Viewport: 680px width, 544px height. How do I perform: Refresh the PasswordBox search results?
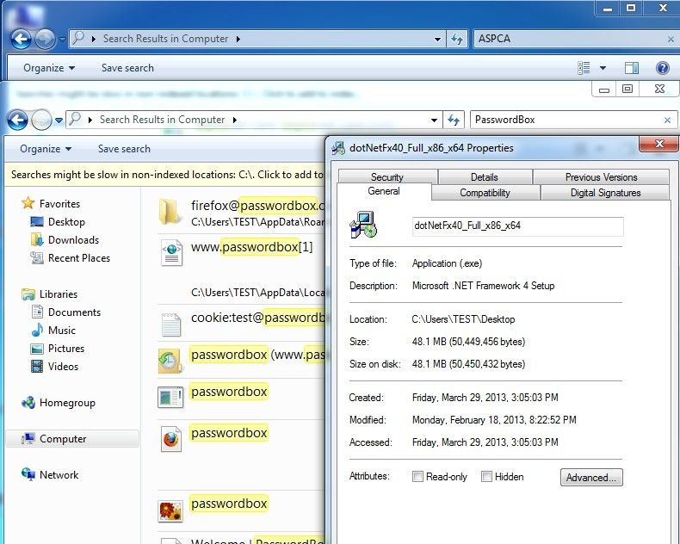(454, 120)
